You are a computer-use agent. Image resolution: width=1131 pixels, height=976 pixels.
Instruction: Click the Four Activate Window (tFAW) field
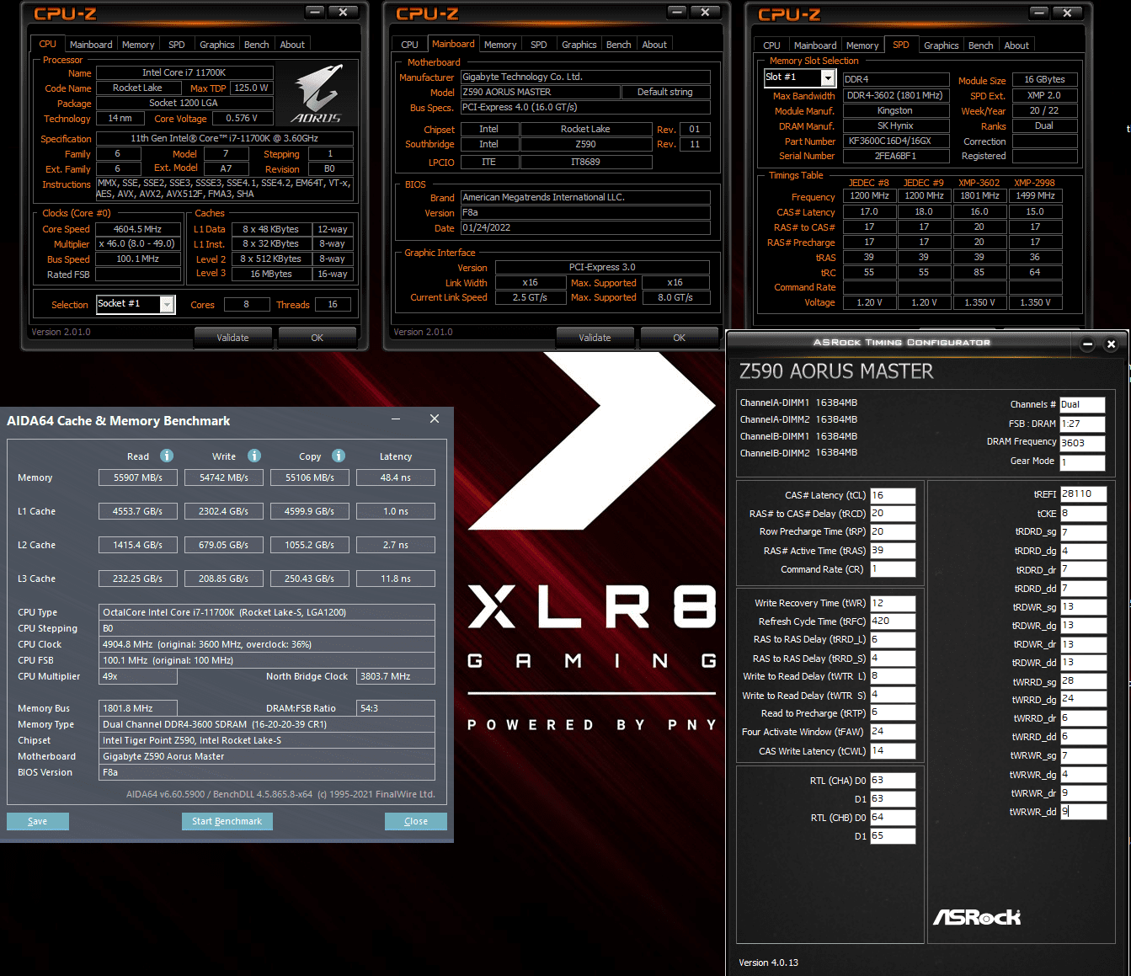[893, 732]
